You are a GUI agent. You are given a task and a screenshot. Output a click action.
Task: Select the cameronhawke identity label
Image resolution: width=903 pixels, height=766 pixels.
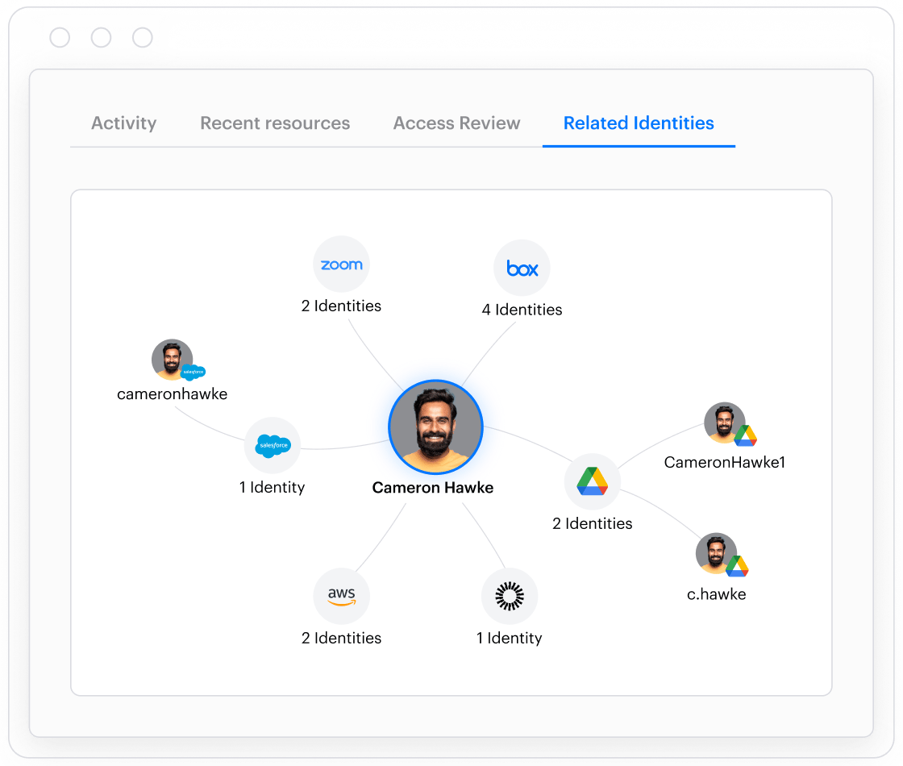tap(172, 394)
